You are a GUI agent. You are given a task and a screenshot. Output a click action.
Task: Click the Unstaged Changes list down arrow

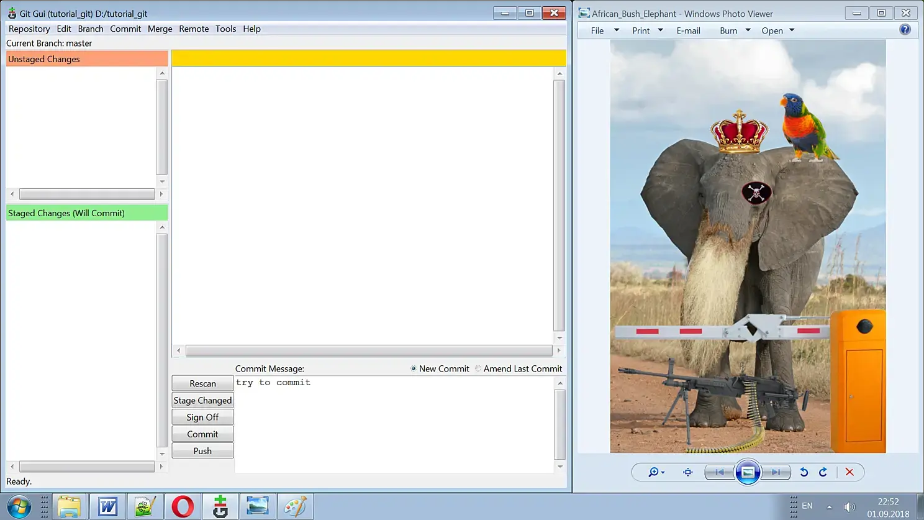point(162,181)
